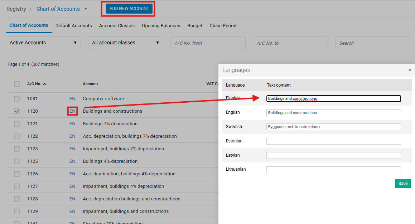This screenshot has width=415, height=224.
Task: Open EN language link for account 1120
Action: 72,111
